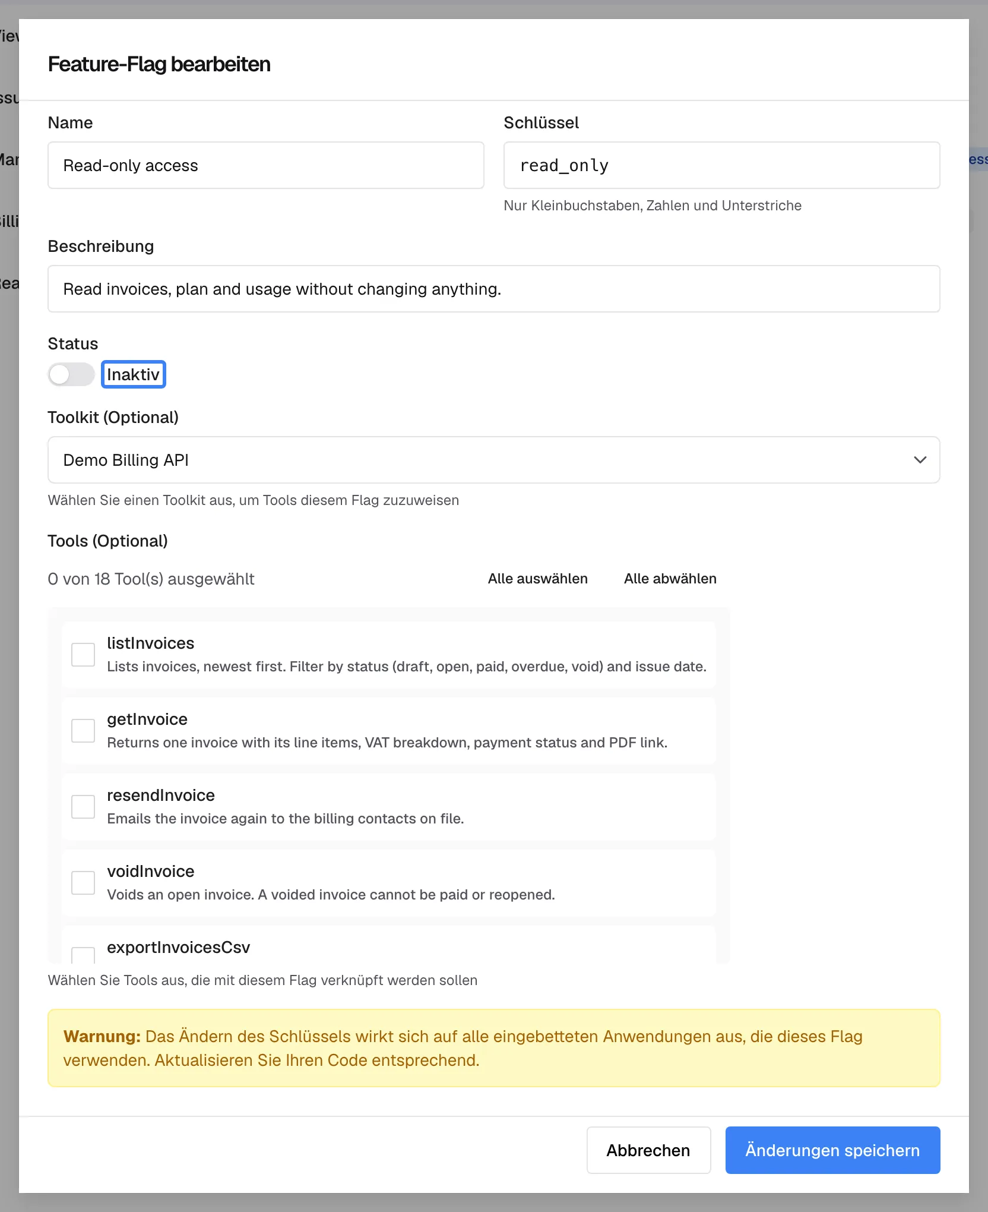The width and height of the screenshot is (988, 1212).
Task: Check the exportInvoicesCsv tool checkbox
Action: [x=83, y=955]
